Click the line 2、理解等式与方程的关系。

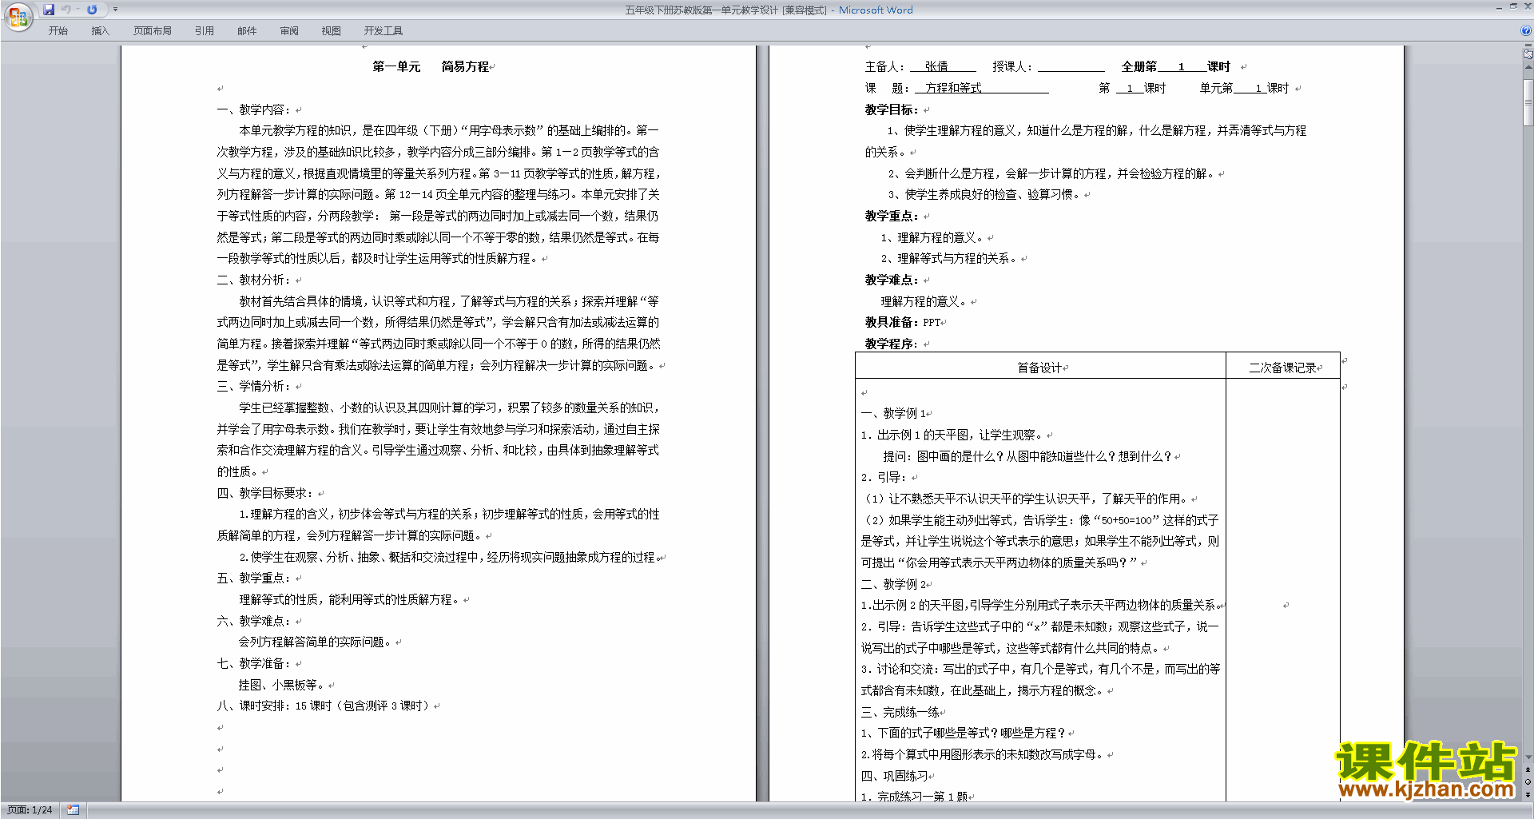point(948,259)
